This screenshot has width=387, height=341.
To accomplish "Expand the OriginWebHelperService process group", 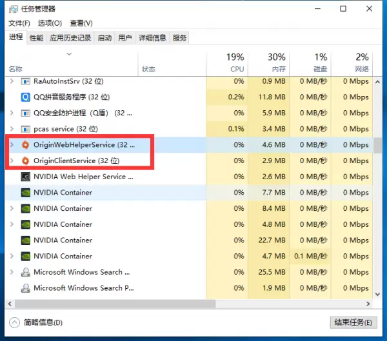I will [12, 144].
